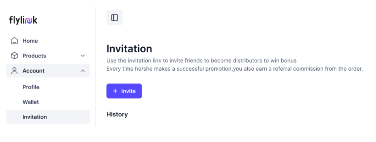Toggle the sidebar panel icon
Screen dimensions: 376x142
(x=114, y=18)
